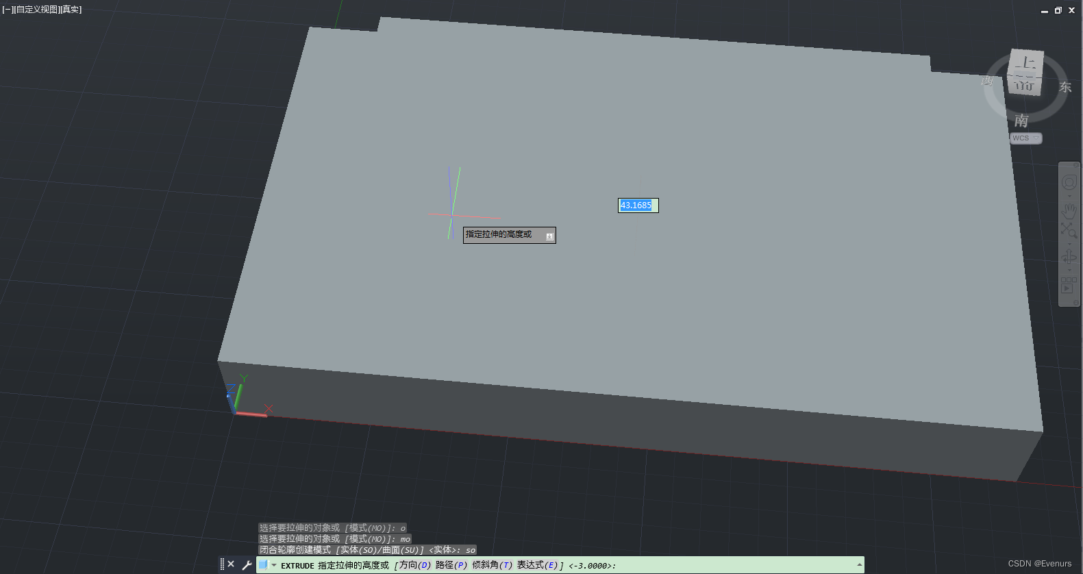
Task: Open the 真实 visual style menu
Action: [71, 10]
